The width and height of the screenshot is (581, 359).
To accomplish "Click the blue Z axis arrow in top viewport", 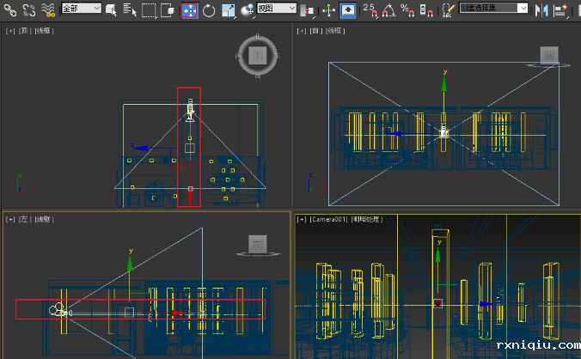I will (140, 148).
